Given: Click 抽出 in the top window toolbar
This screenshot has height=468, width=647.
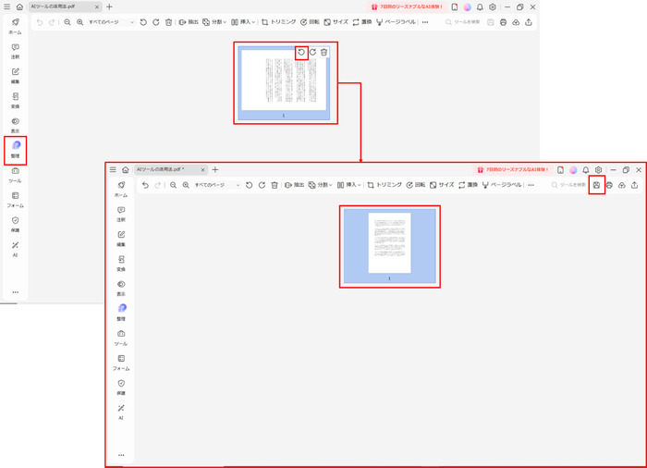Looking at the screenshot, I should pyautogui.click(x=189, y=22).
